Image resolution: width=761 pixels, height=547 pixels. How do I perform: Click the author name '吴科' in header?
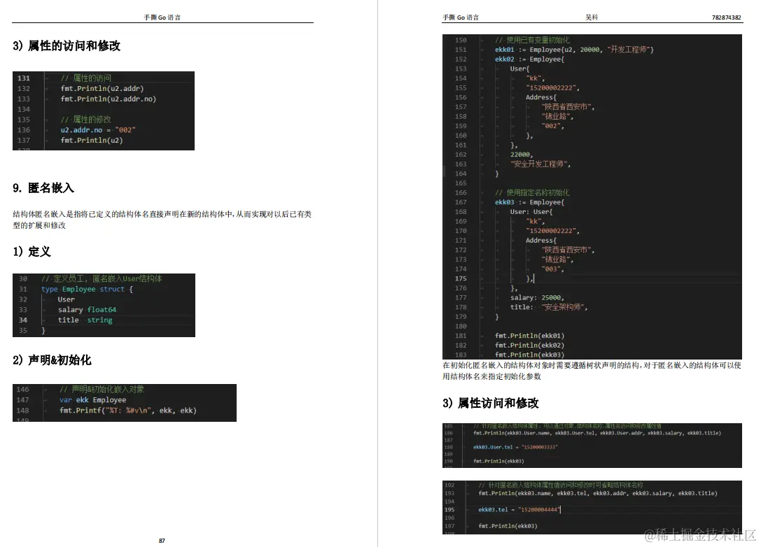pos(592,17)
